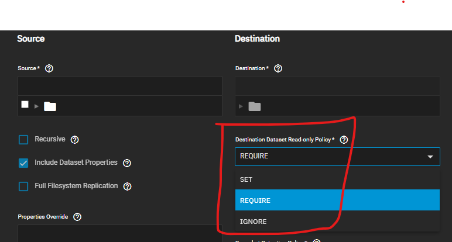Show help for Recursive option

click(x=75, y=140)
